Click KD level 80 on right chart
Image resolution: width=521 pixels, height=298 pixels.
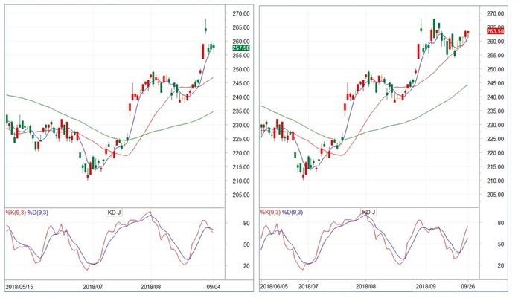coord(501,223)
